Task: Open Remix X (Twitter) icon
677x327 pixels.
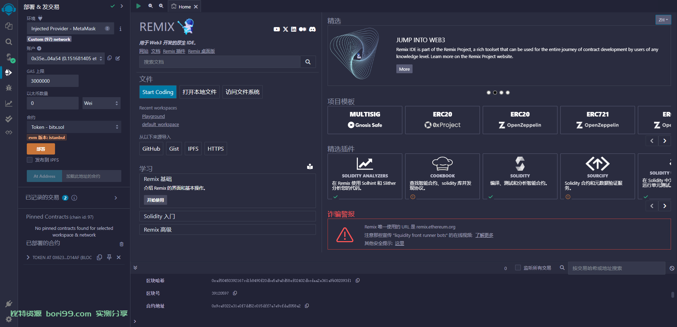Action: (286, 29)
